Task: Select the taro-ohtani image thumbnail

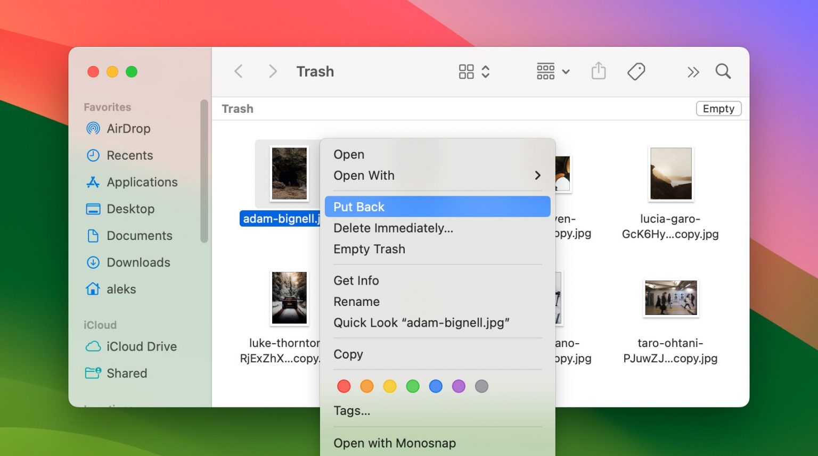Action: point(670,298)
